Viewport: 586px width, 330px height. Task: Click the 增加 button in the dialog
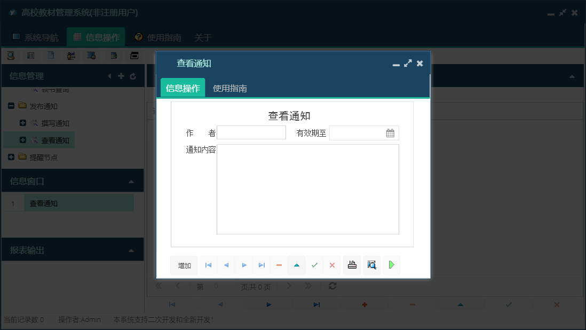(x=184, y=265)
